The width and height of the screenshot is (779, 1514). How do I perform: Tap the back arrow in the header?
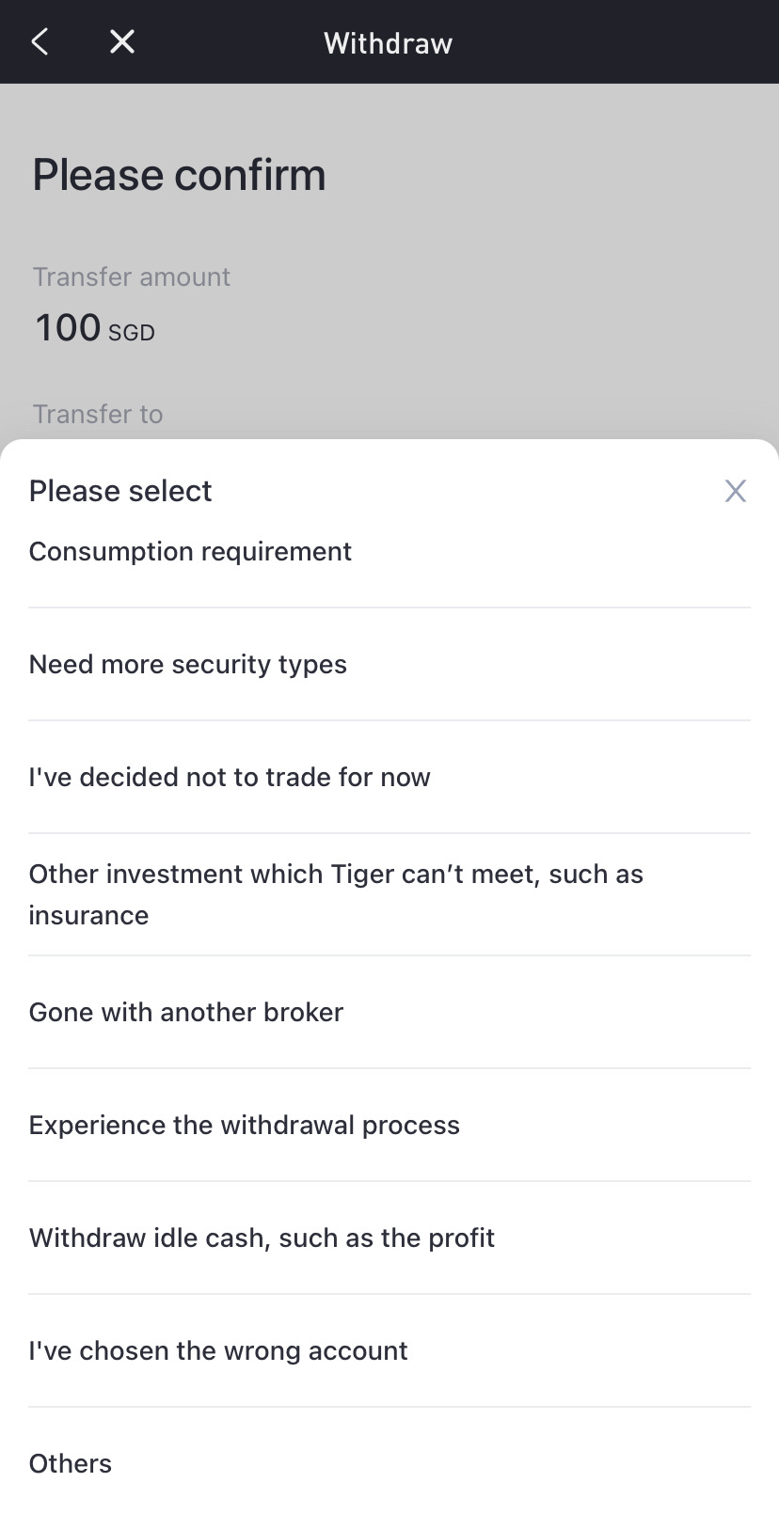(x=40, y=42)
